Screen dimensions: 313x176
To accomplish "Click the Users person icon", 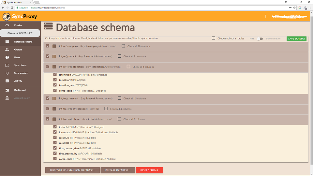I will pos(7,57).
